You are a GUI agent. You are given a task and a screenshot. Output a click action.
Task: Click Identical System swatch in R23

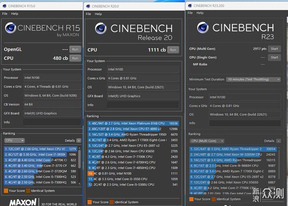[x=214, y=199]
